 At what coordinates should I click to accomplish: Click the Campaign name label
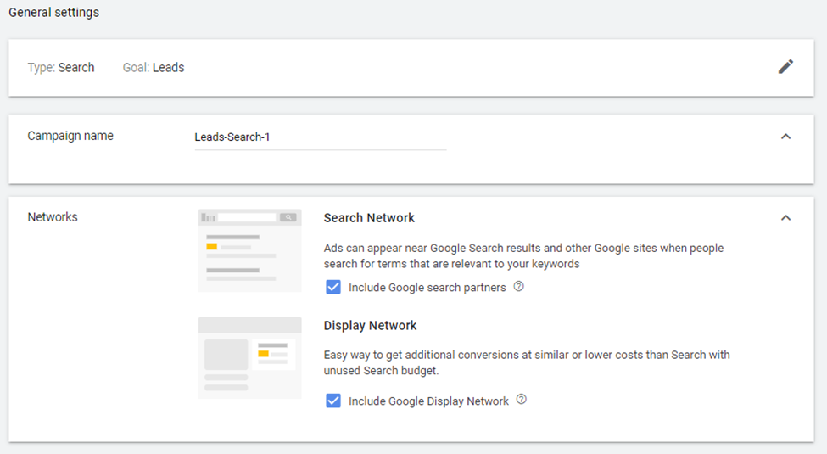[x=70, y=136]
